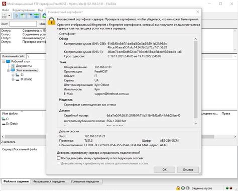The width and height of the screenshot is (238, 191).
Task: Toggle local directory tree toolbar button
Action: [23, 16]
